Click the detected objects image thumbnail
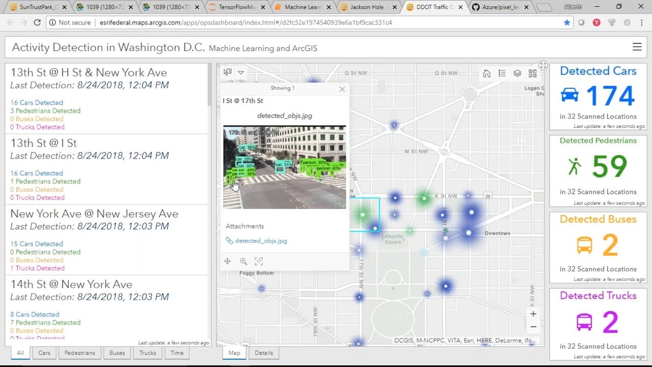The image size is (652, 367). coord(284,167)
